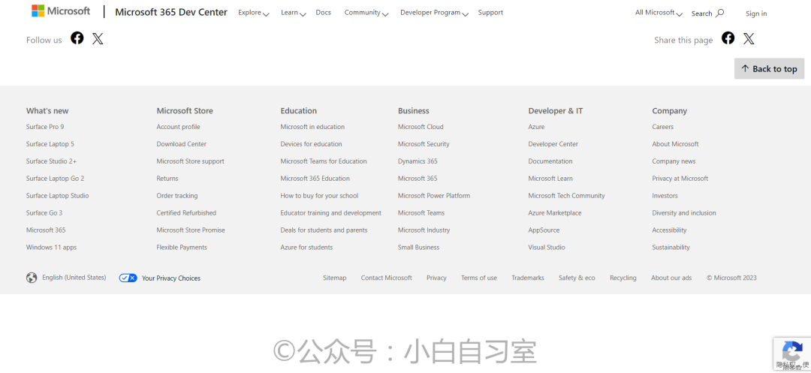Open Dynamics 365 link
Screen dimensions: 811x373
point(418,161)
